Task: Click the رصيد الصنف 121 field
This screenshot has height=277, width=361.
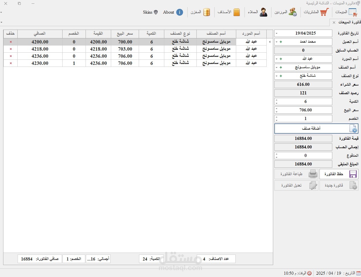Action: [303, 93]
